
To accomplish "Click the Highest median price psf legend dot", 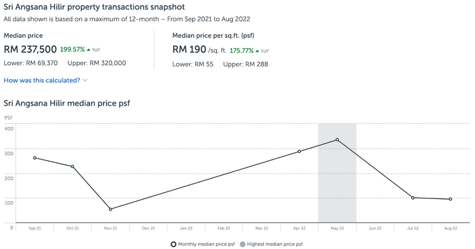I will (243, 244).
